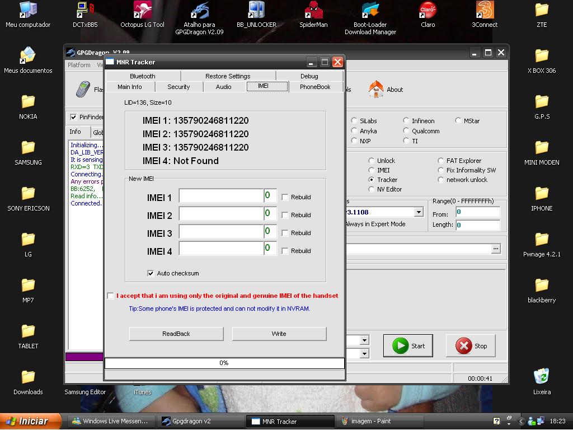Open the GPGDragon V2.09 desktop shortcut

pyautogui.click(x=199, y=18)
